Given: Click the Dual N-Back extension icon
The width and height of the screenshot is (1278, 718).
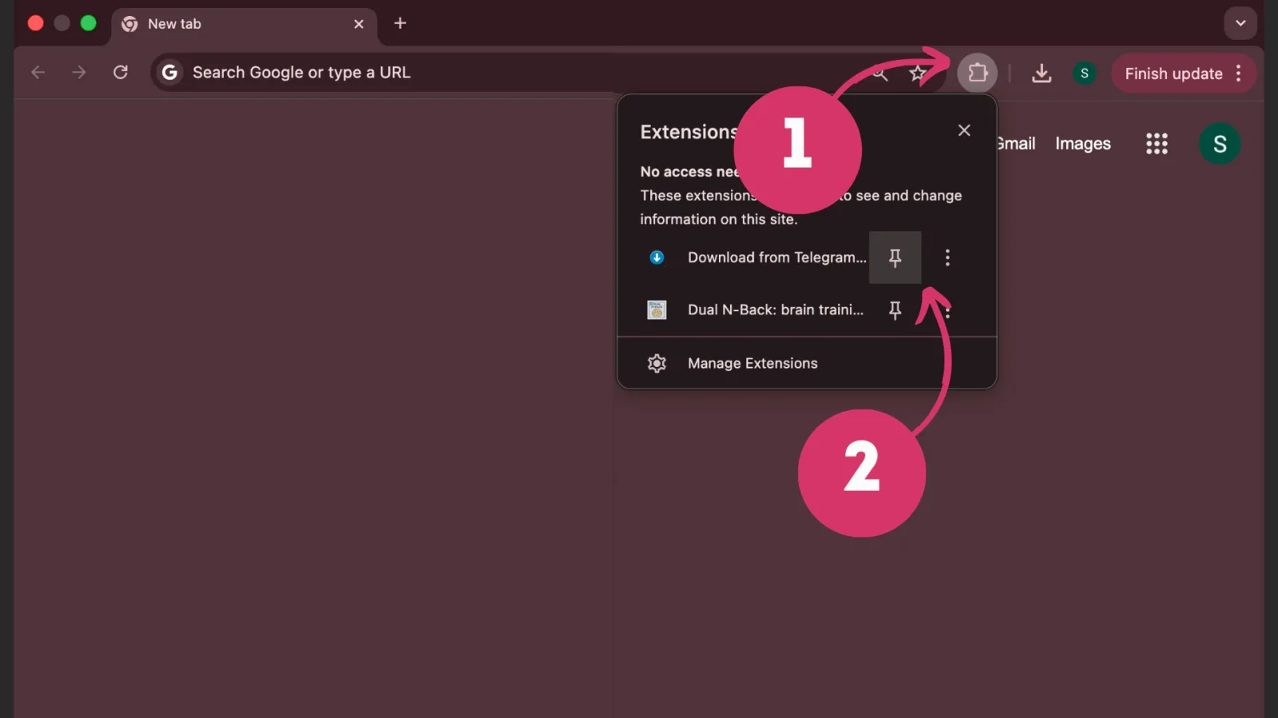Looking at the screenshot, I should pyautogui.click(x=657, y=310).
